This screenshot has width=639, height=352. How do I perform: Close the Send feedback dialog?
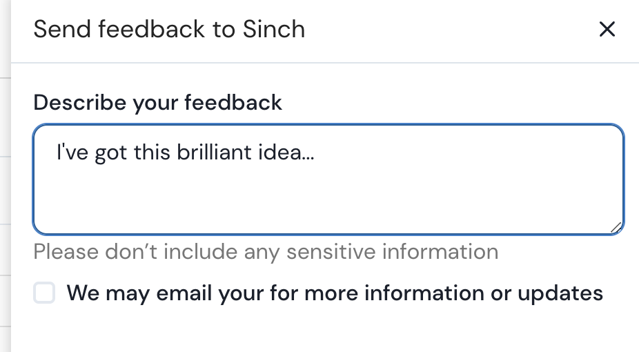(607, 30)
